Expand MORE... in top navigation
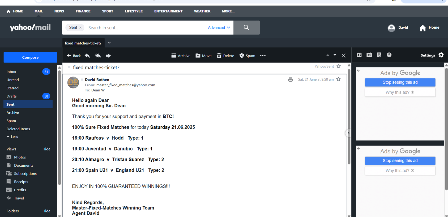448x217 pixels. (228, 11)
